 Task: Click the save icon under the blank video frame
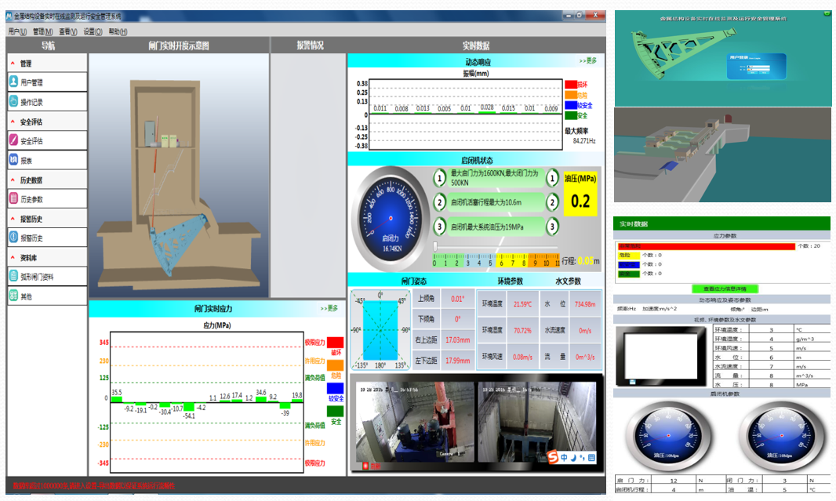pyautogui.click(x=632, y=382)
